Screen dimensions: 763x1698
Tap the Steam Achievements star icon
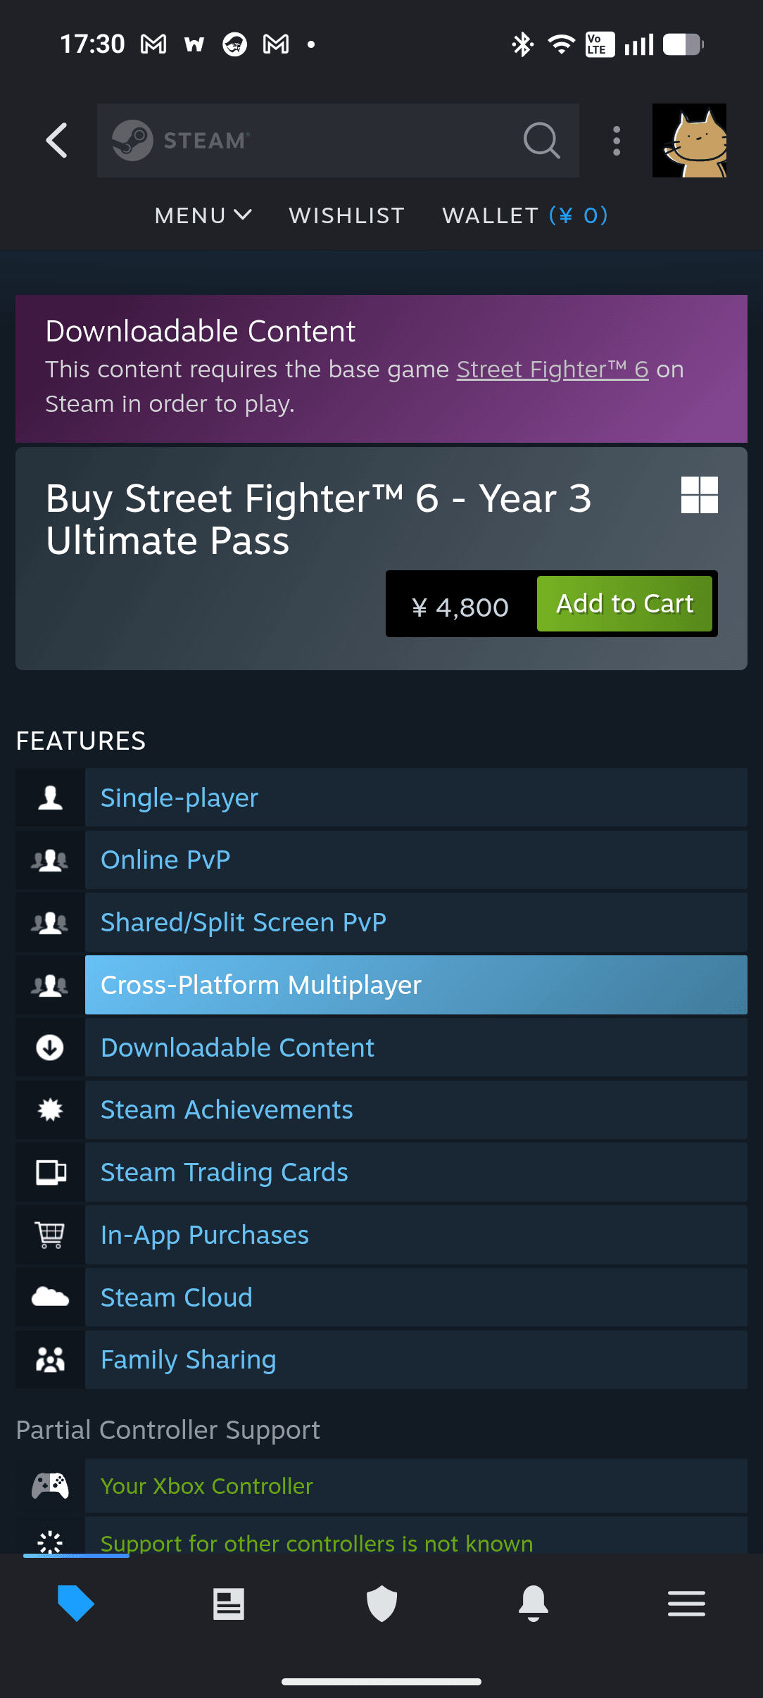pyautogui.click(x=50, y=1110)
